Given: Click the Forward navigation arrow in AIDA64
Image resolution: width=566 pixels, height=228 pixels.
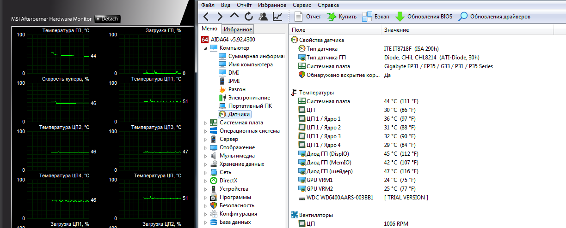Looking at the screenshot, I should 220,17.
